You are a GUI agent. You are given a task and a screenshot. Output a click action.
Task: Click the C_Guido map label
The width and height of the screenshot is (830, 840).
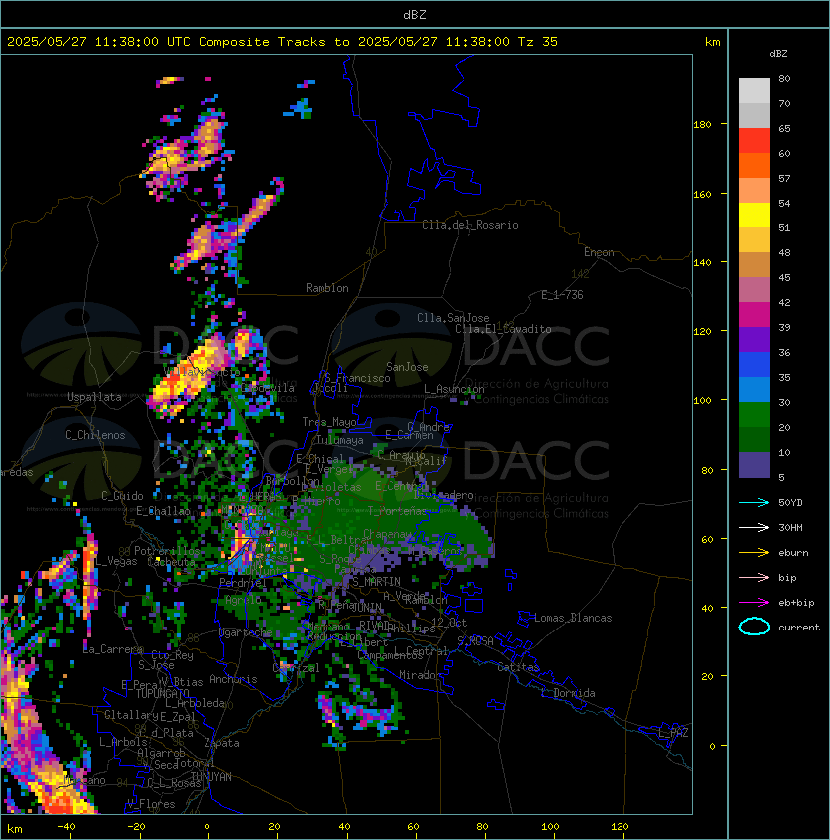pyautogui.click(x=122, y=496)
